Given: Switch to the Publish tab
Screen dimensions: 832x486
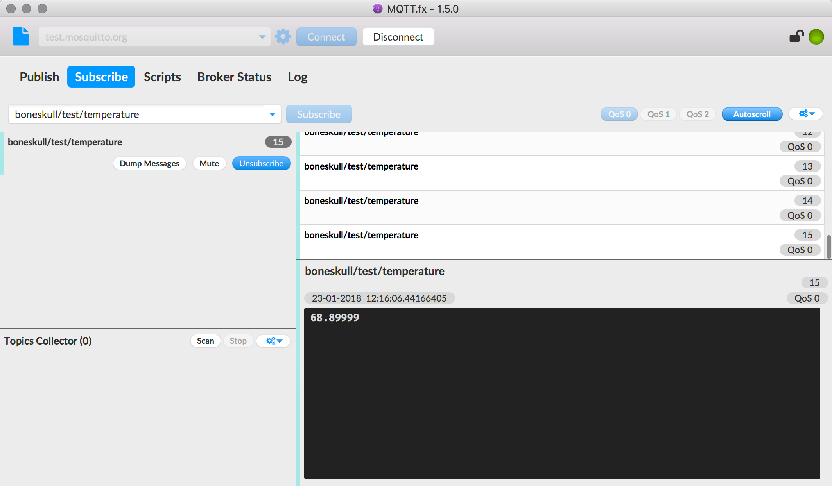Looking at the screenshot, I should [x=39, y=77].
